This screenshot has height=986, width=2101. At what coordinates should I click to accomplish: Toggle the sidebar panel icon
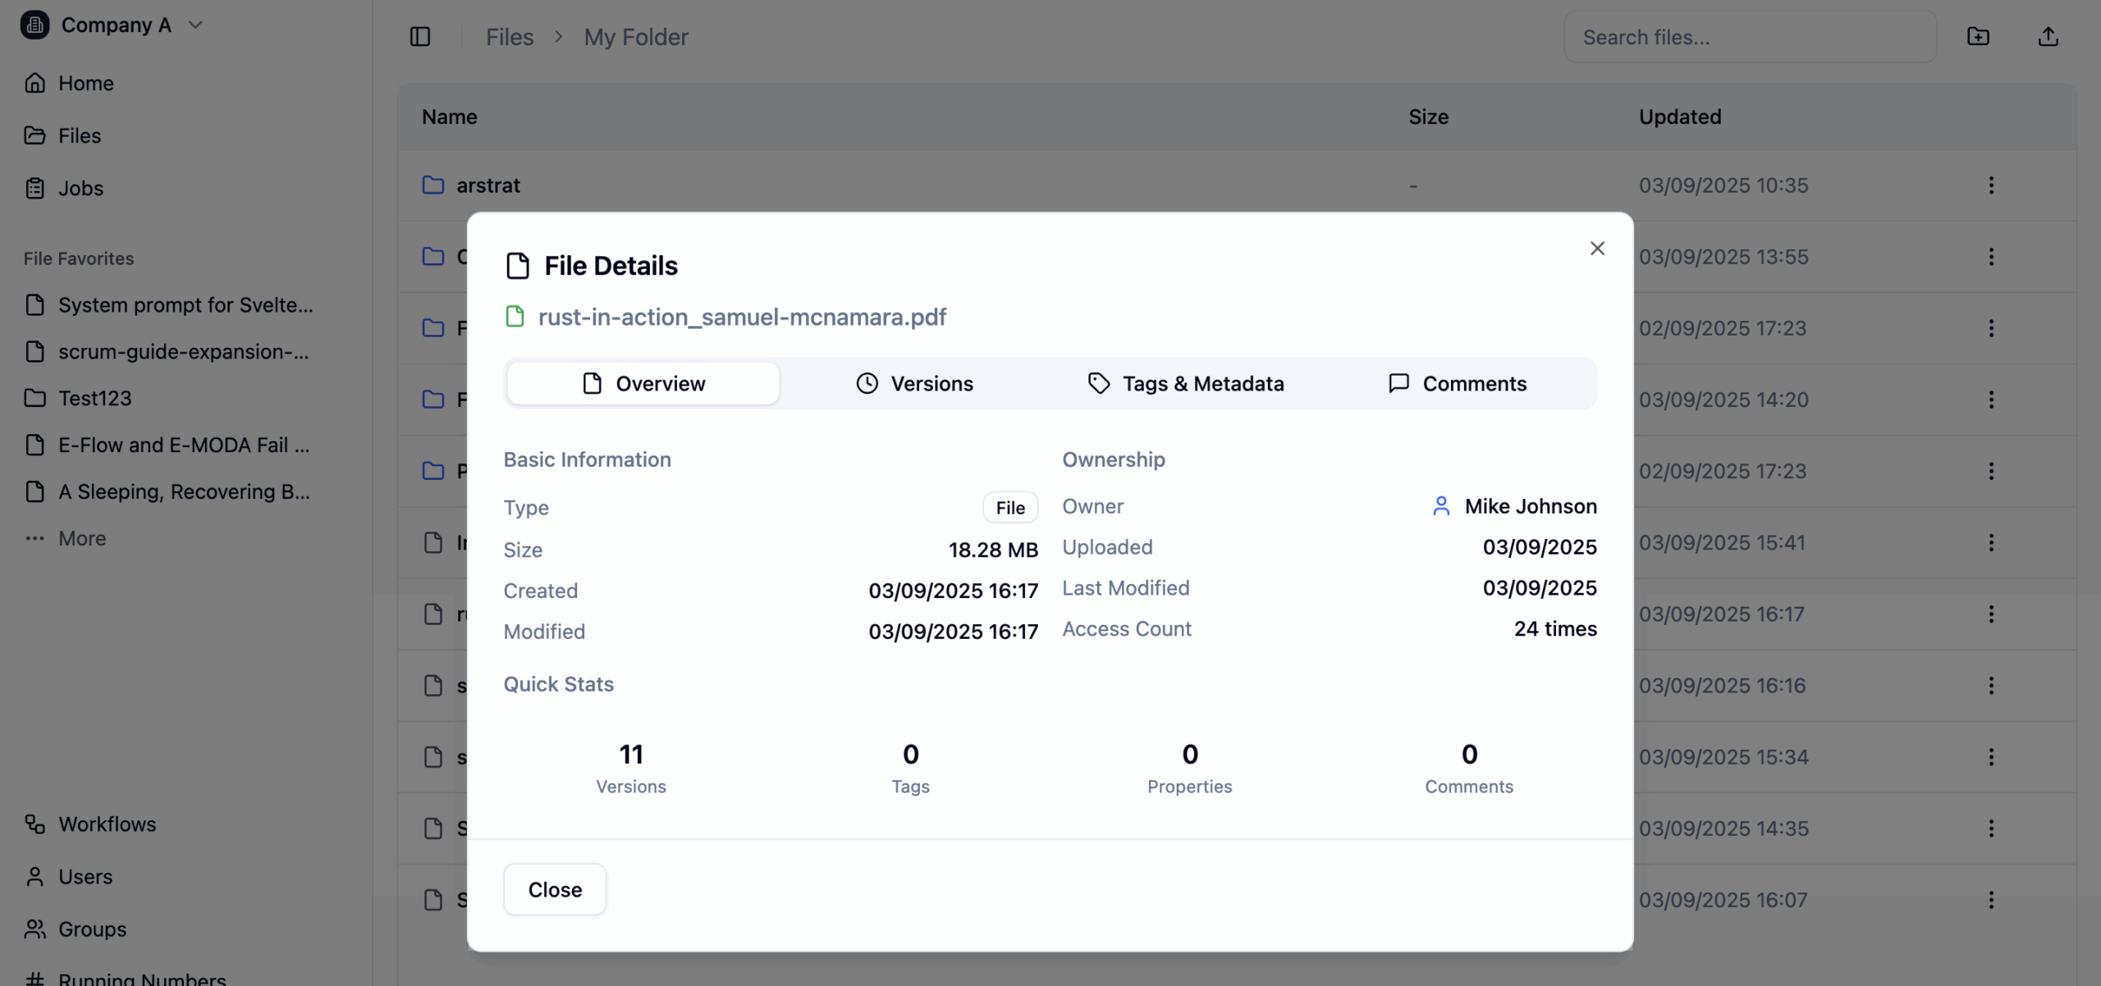[x=419, y=37]
